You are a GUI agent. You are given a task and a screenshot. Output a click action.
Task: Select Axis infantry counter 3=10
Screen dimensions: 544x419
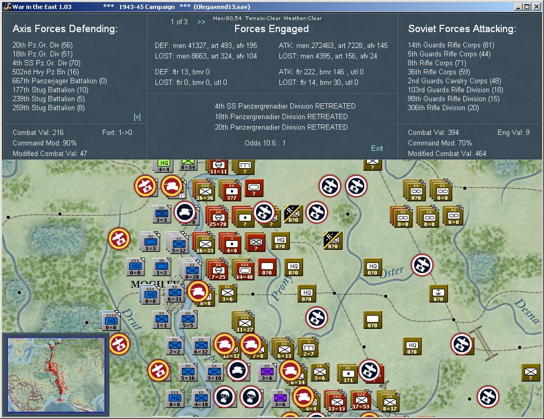214,372
